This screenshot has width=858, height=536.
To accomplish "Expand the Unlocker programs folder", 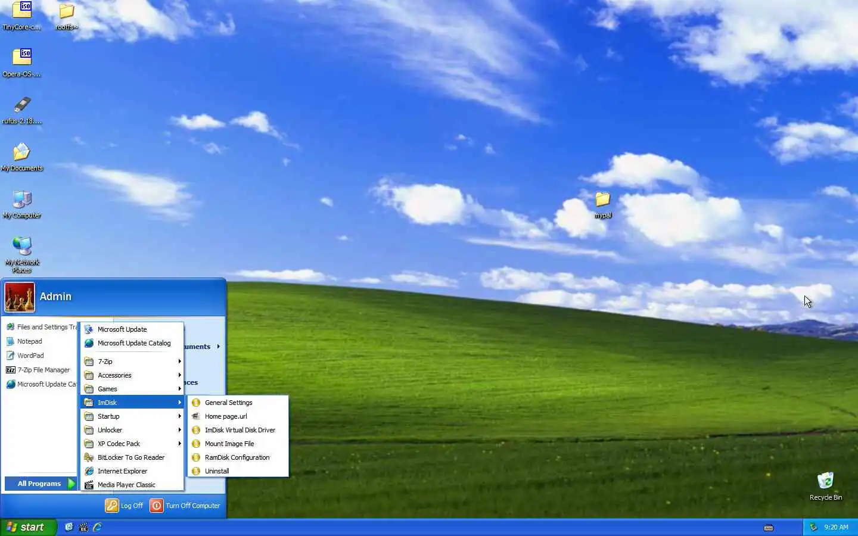I will [x=132, y=430].
